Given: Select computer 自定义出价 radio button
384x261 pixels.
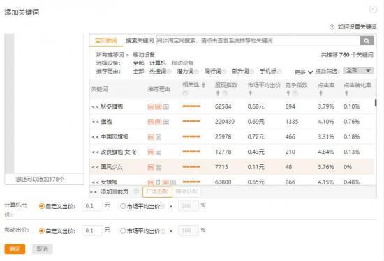Looking at the screenshot, I should tap(42, 206).
